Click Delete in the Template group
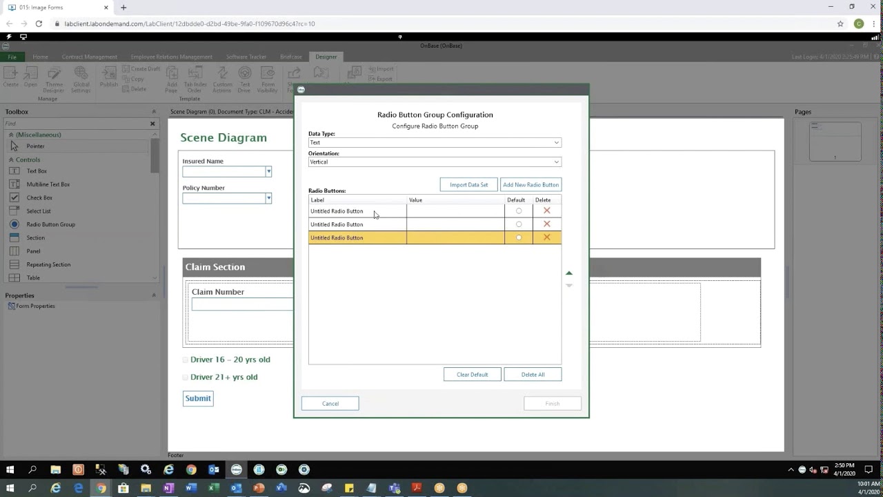This screenshot has width=883, height=497. (x=135, y=89)
